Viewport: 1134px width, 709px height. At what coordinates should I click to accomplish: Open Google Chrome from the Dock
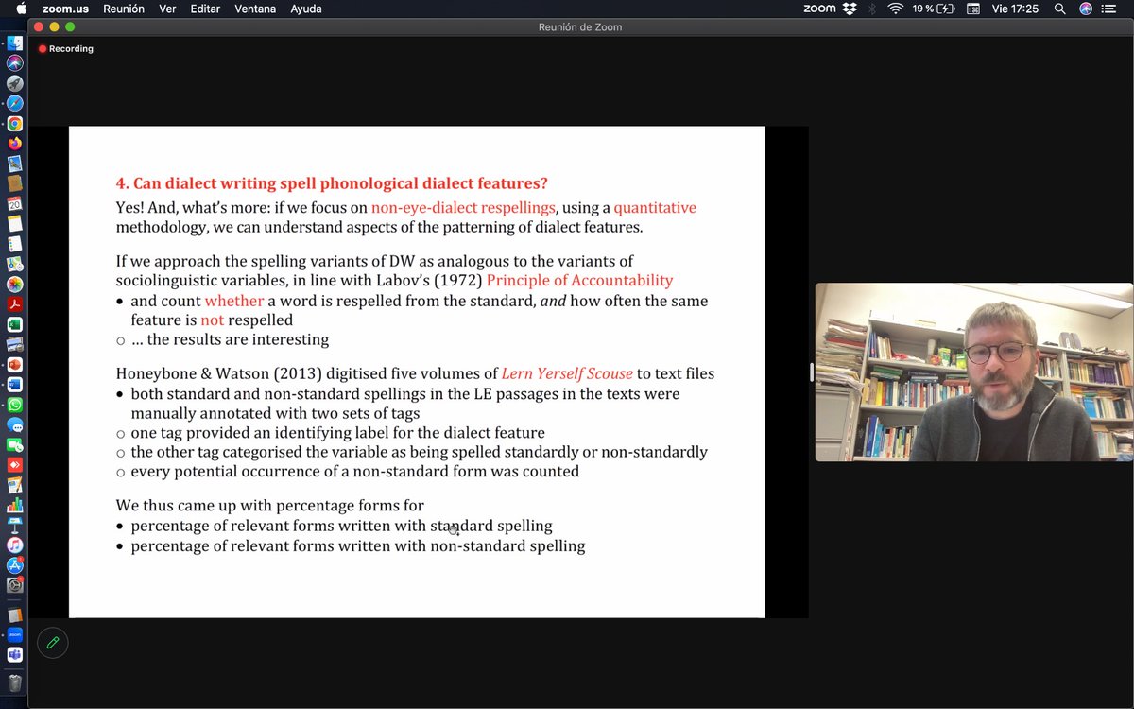14,124
